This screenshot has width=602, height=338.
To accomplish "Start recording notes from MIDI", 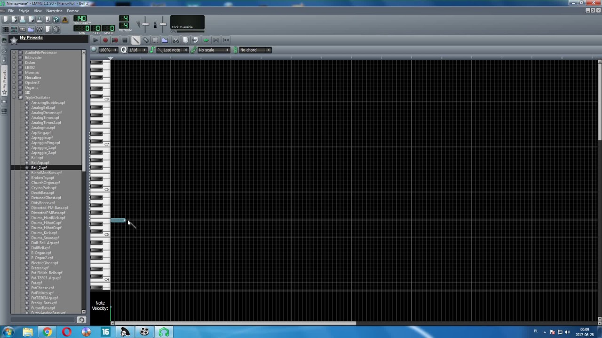I will click(105, 40).
